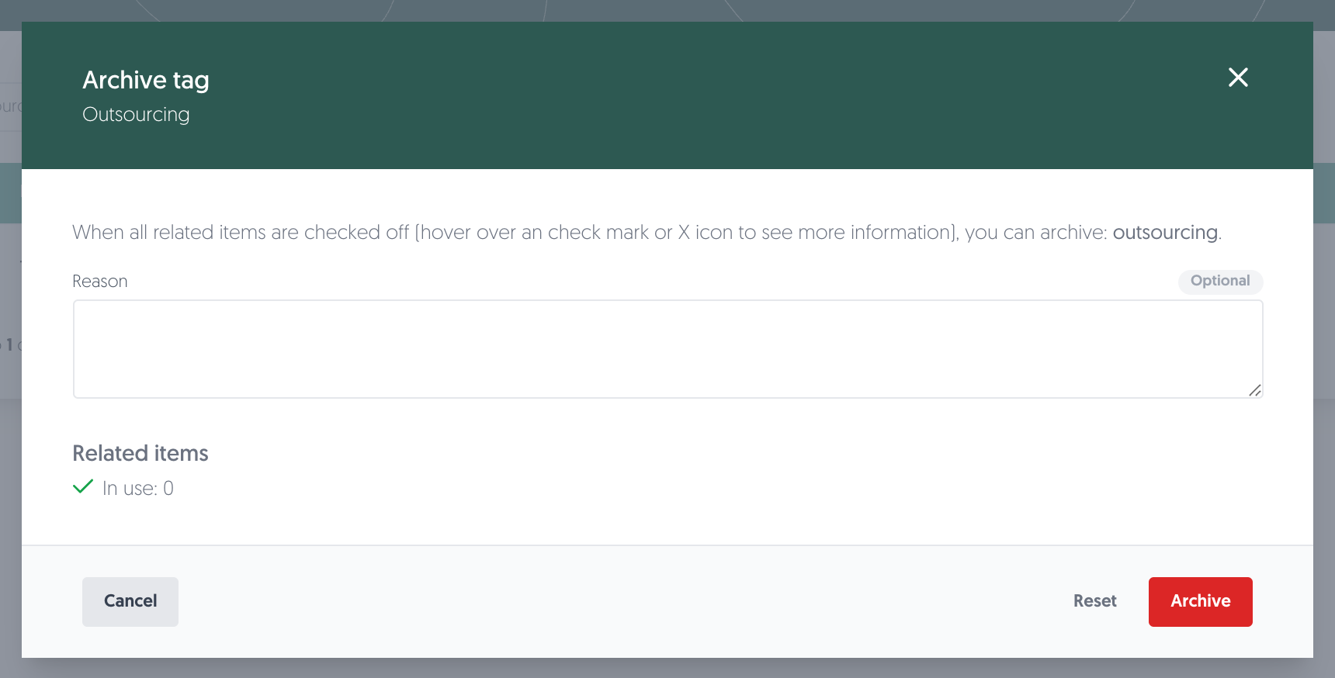Select the Related items heading

point(140,453)
